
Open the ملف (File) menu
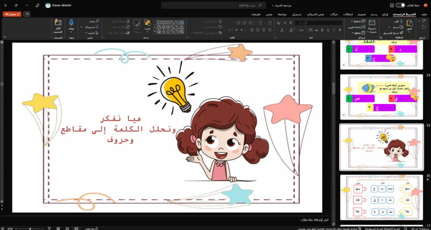[424, 14]
